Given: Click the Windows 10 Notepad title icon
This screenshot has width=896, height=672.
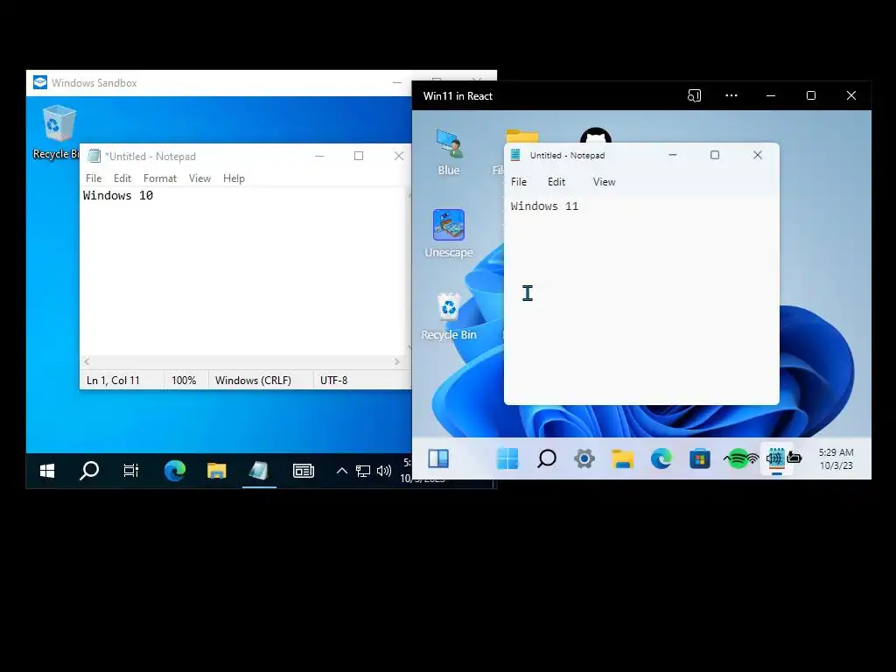Looking at the screenshot, I should pyautogui.click(x=94, y=156).
